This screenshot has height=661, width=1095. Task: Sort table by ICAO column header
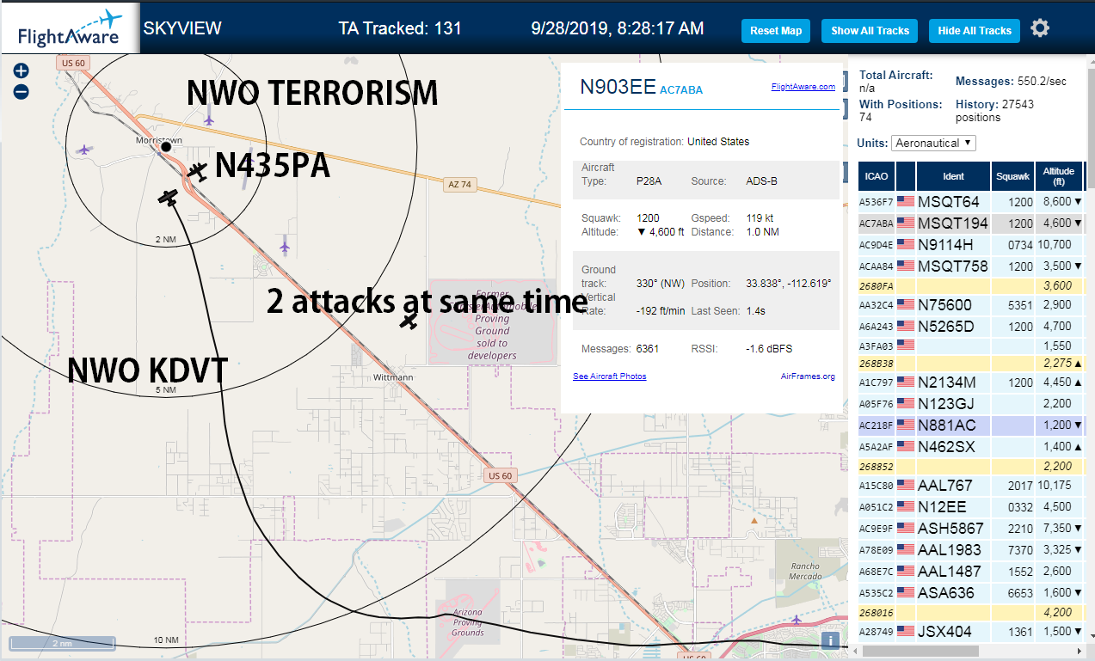(x=877, y=176)
